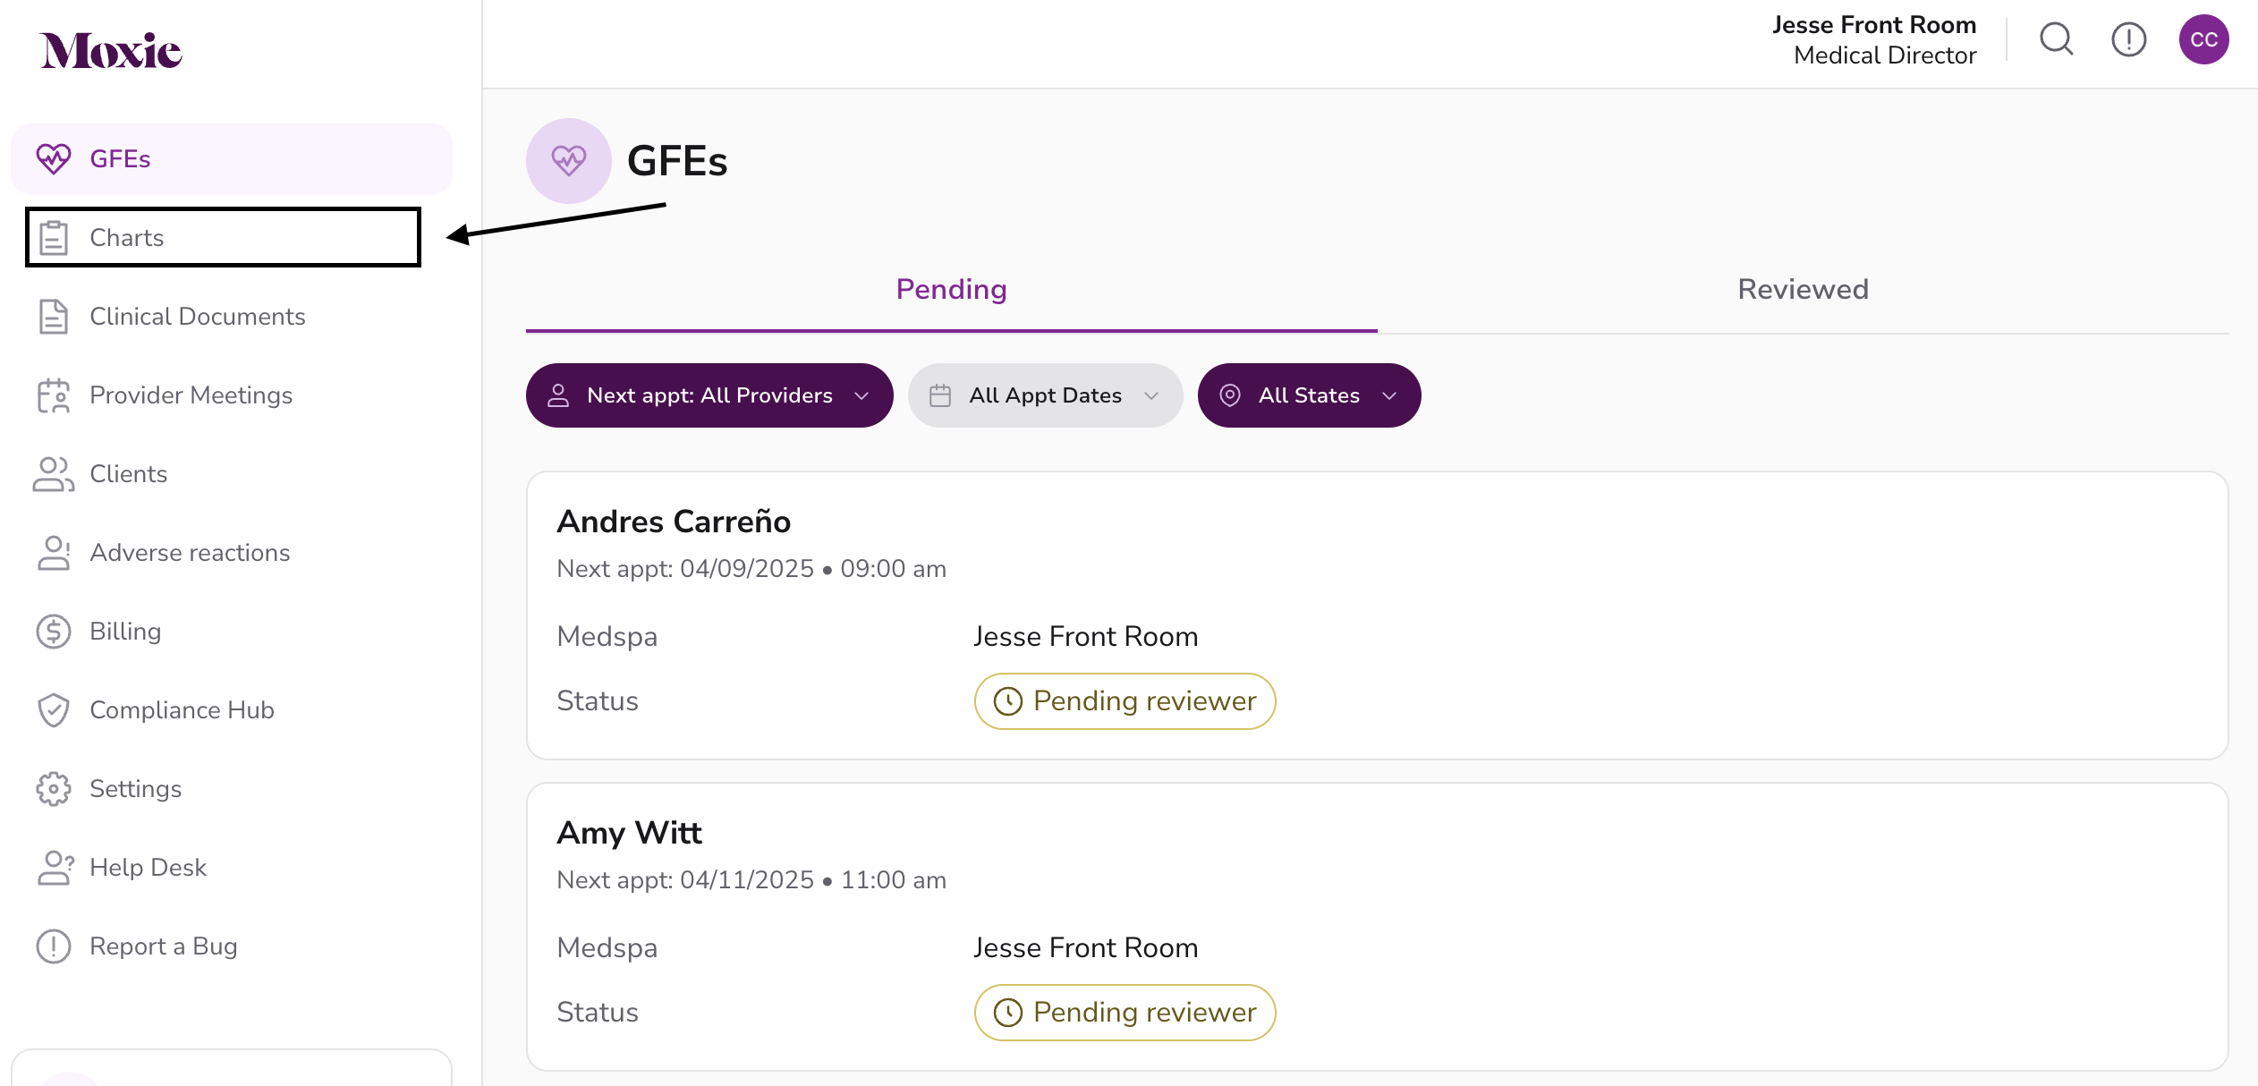The width and height of the screenshot is (2258, 1086).
Task: Open the CC profile avatar
Action: 2203,39
